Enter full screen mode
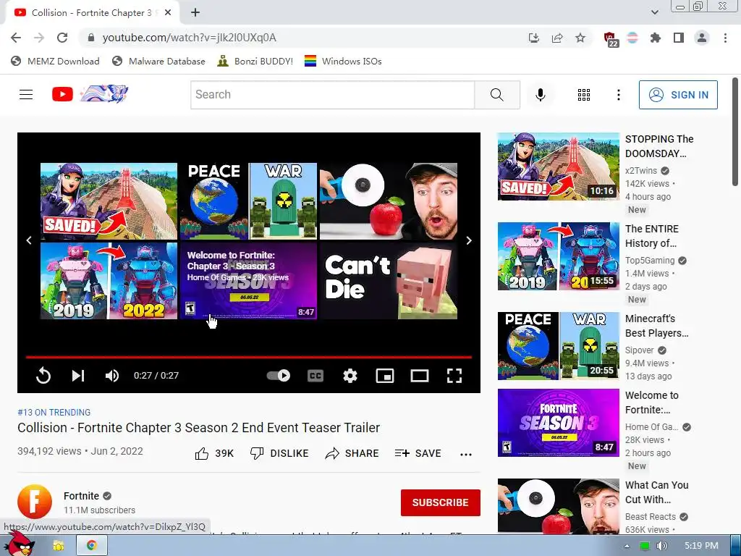The height and width of the screenshot is (556, 741). (x=454, y=376)
